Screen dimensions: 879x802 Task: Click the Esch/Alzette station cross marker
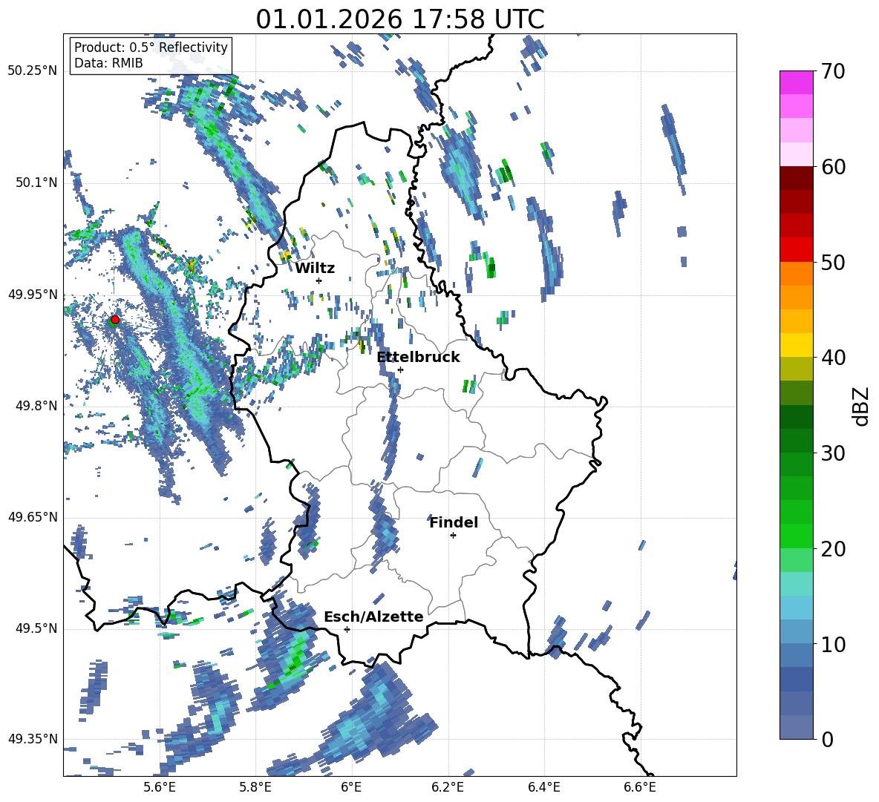pyautogui.click(x=347, y=629)
